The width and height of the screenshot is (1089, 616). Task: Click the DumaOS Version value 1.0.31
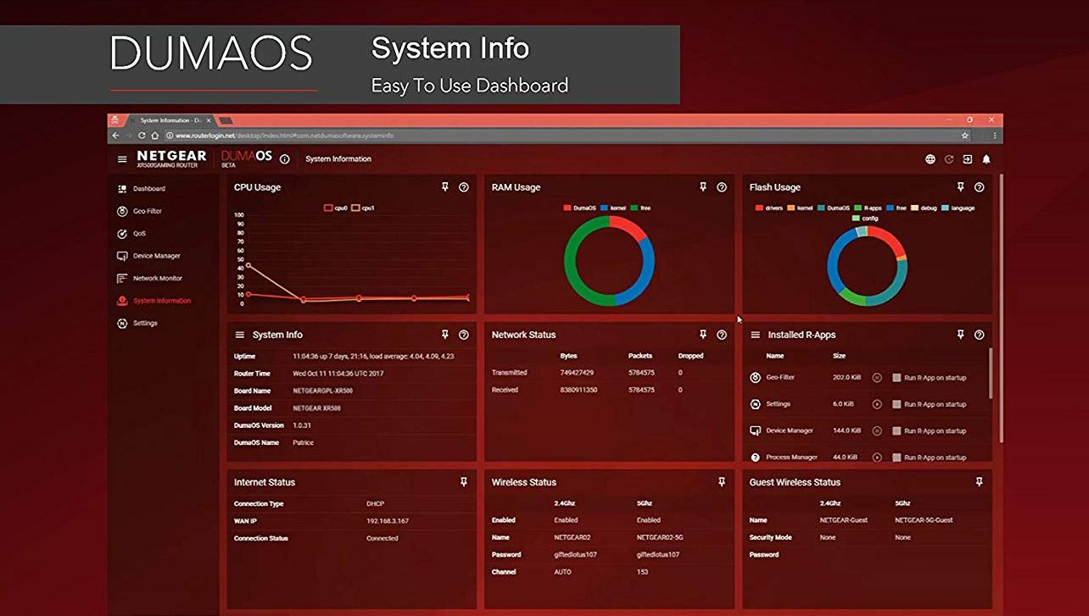[x=303, y=425]
